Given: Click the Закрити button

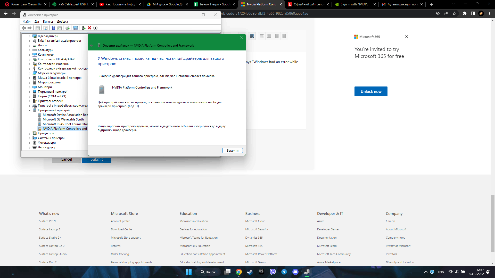Looking at the screenshot, I should coord(232,151).
